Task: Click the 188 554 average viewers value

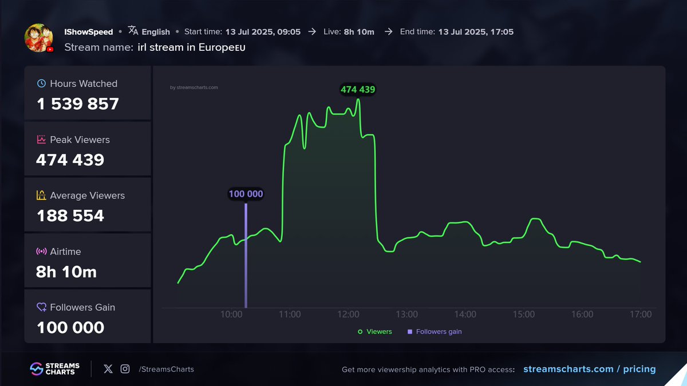Action: [x=70, y=216]
